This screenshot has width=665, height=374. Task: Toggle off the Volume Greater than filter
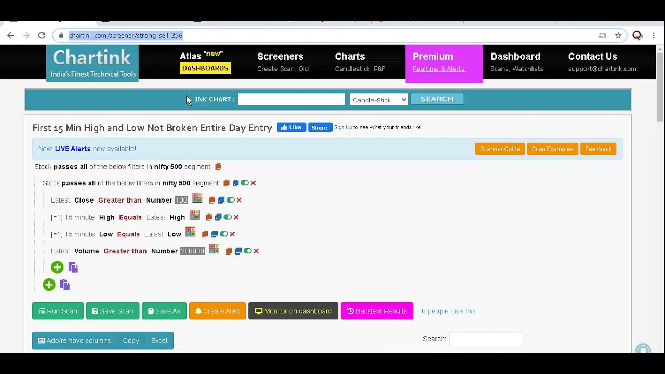click(x=247, y=251)
